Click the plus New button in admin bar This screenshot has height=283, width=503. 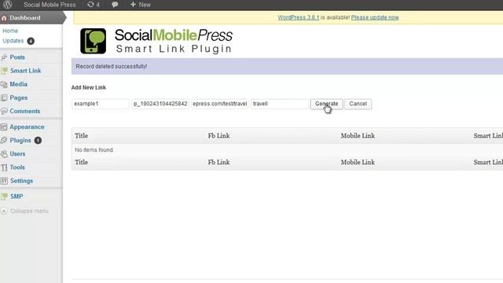141,5
